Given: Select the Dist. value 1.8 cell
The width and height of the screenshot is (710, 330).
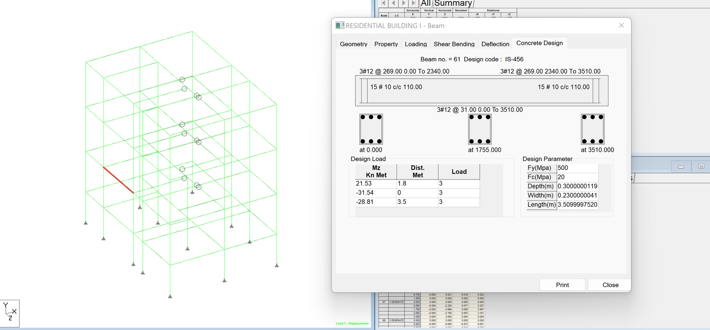Looking at the screenshot, I should [x=418, y=183].
